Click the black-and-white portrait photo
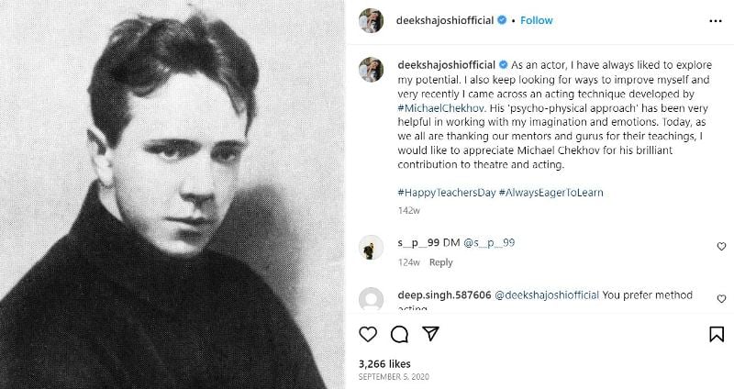734x389 pixels. (172, 194)
